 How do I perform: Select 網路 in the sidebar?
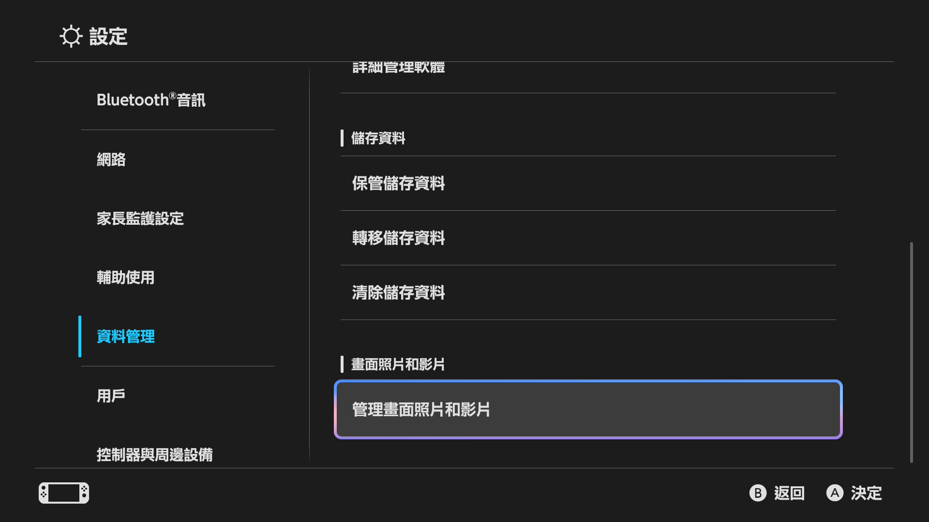coord(111,159)
